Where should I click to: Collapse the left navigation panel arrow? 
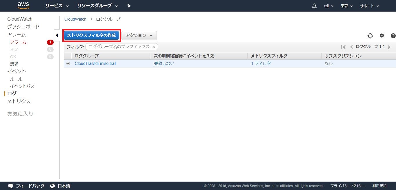click(57, 35)
